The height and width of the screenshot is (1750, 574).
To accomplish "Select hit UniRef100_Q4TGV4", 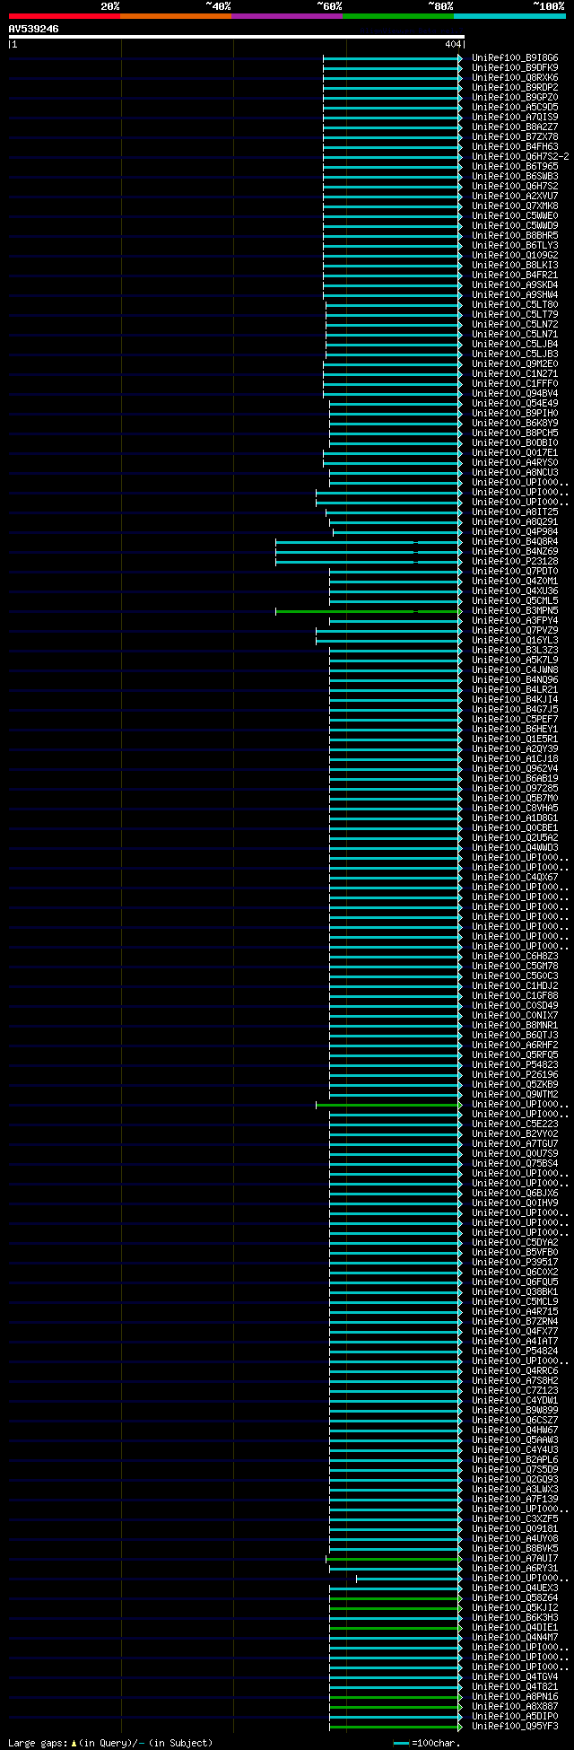I will tap(515, 1676).
